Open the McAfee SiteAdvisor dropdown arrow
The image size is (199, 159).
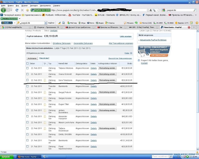20,19
